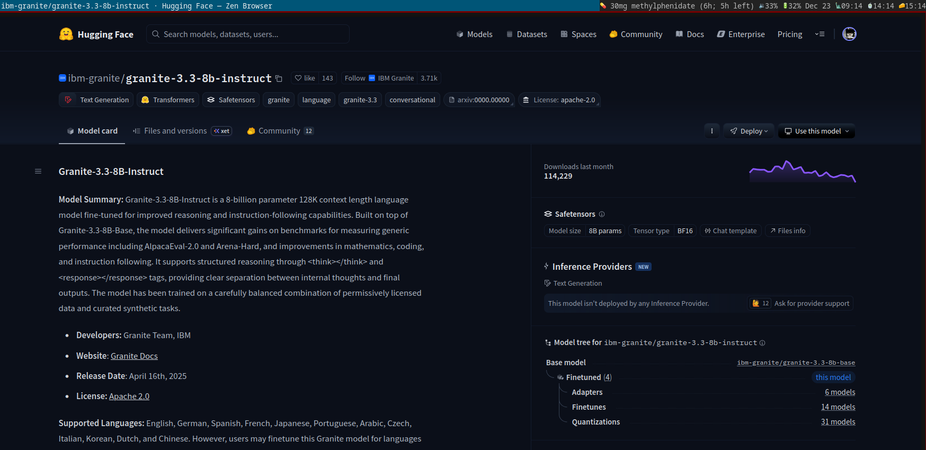Click Ask for provider support button
This screenshot has height=450, width=926.
[x=800, y=303]
